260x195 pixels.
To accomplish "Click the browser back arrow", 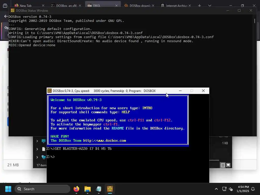I will [6, 16].
